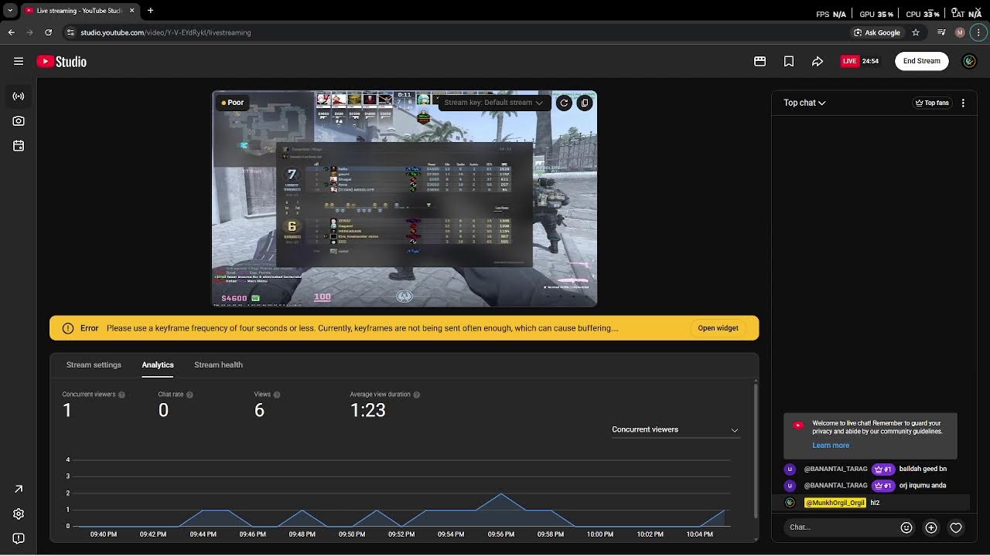The height and width of the screenshot is (556, 990).
Task: Switch to the Stream health tab
Action: (x=218, y=364)
